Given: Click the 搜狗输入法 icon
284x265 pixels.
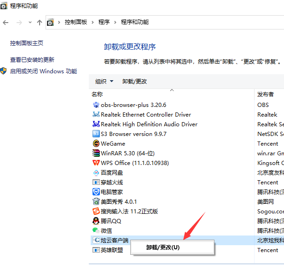Looking at the screenshot, I should point(96,211).
